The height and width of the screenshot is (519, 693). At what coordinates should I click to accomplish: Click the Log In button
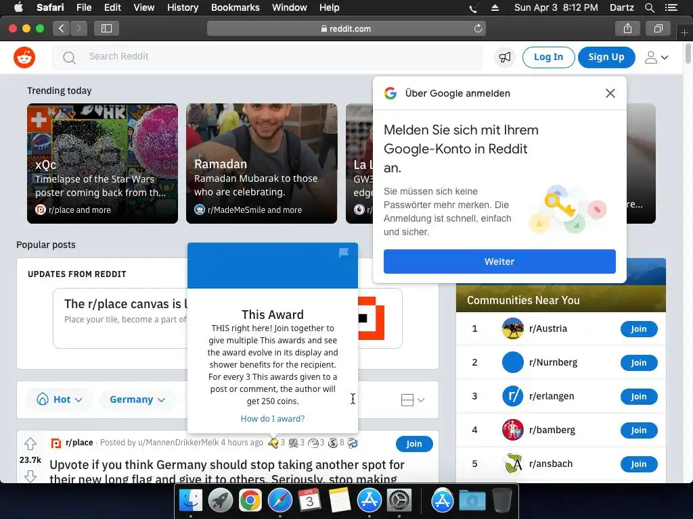548,57
